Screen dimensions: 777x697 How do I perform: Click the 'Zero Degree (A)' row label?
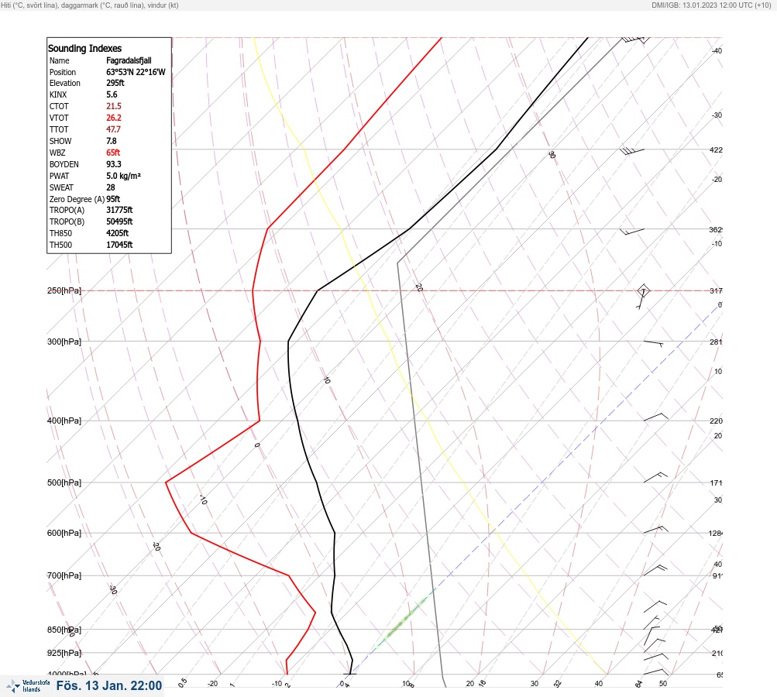(77, 199)
